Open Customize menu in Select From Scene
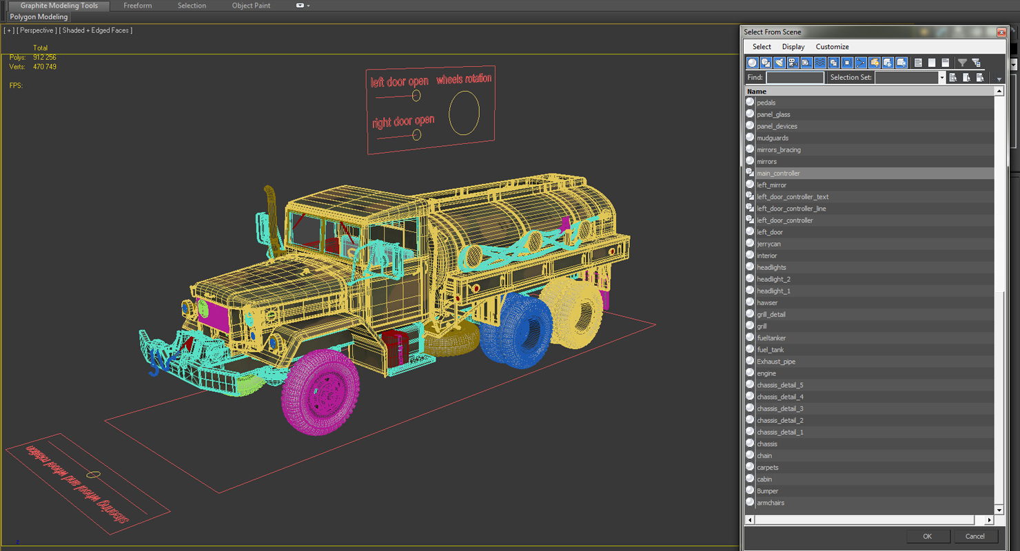 832,47
